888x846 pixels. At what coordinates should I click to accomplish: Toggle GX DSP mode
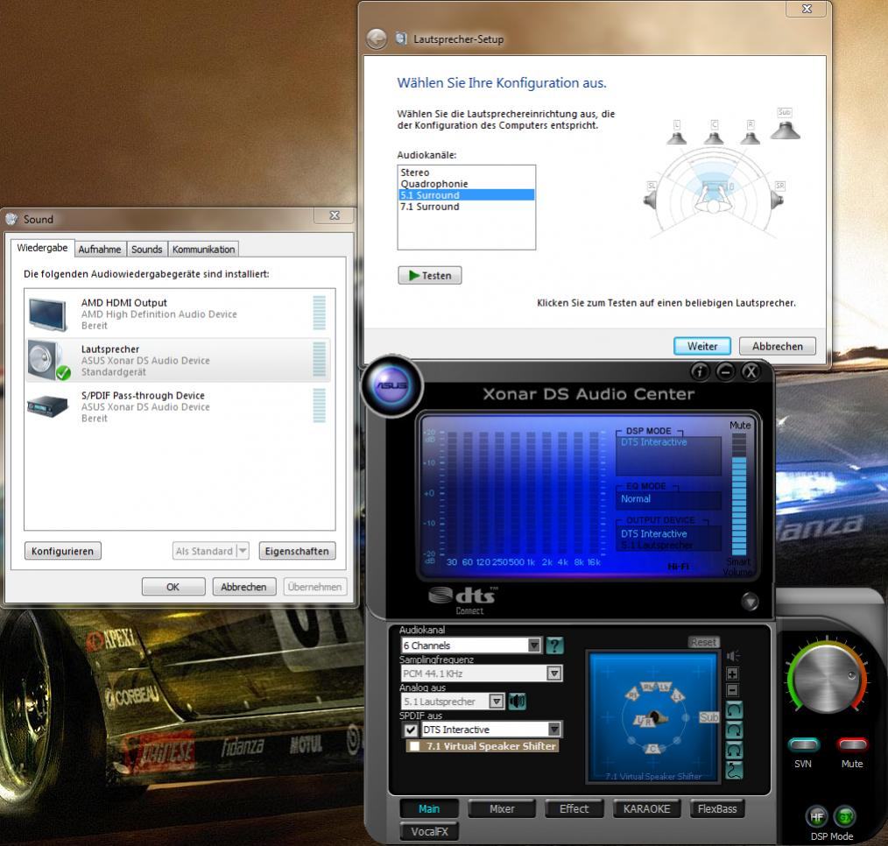[845, 816]
